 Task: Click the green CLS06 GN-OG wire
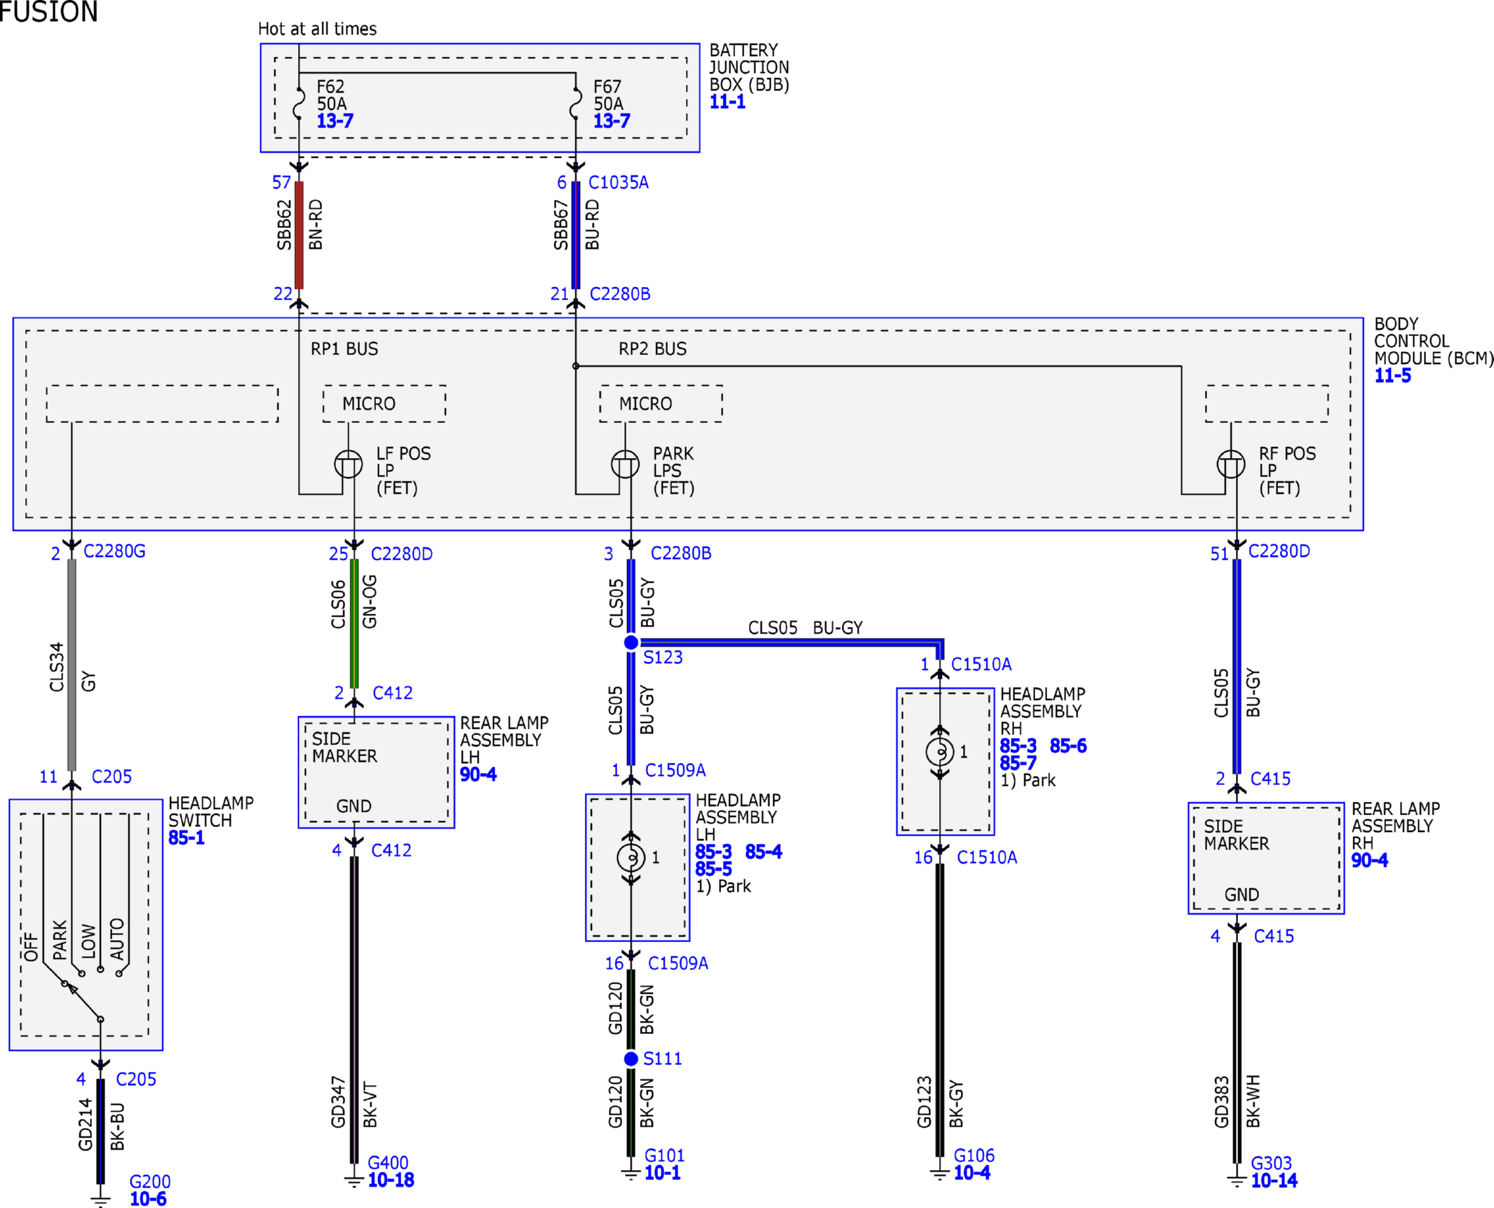(x=354, y=624)
